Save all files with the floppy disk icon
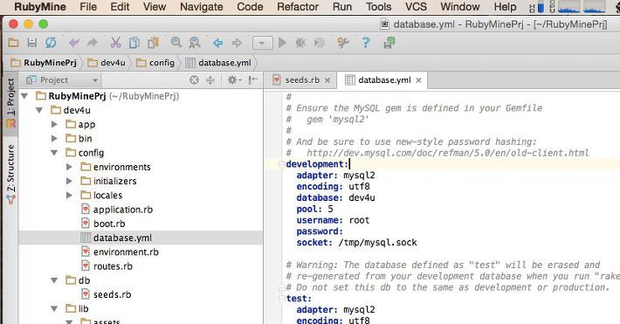 (32, 42)
